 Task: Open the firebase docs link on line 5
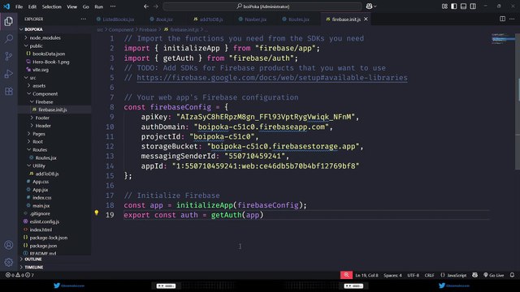pyautogui.click(x=272, y=78)
